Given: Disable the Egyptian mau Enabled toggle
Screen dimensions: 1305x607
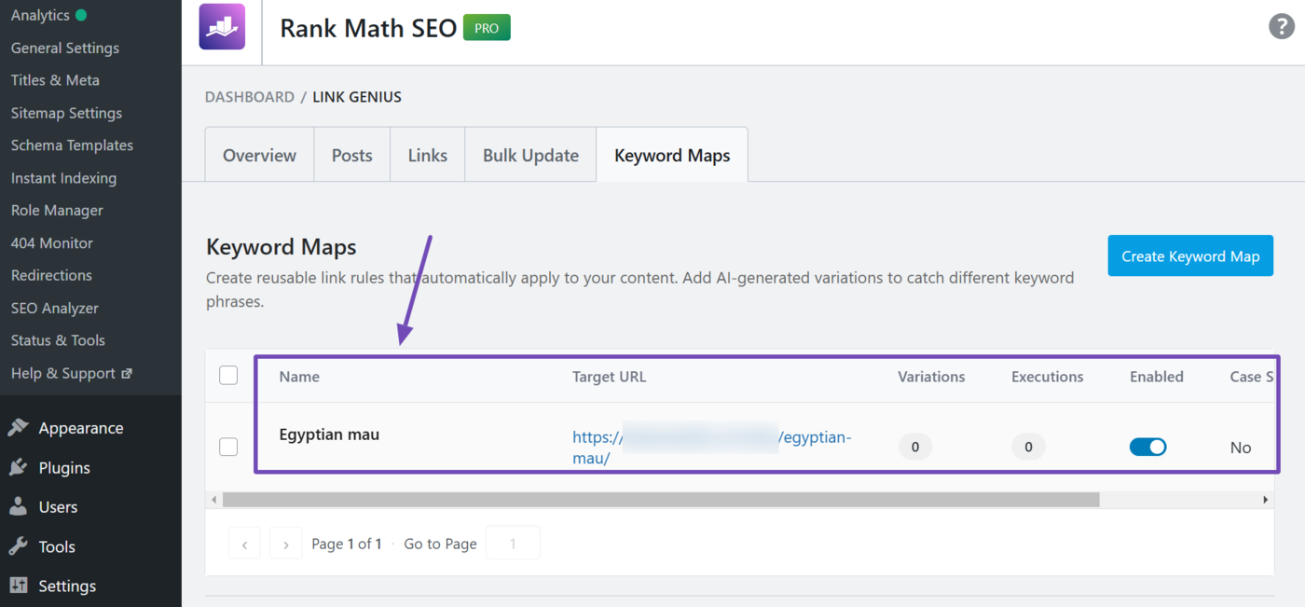Looking at the screenshot, I should point(1147,447).
